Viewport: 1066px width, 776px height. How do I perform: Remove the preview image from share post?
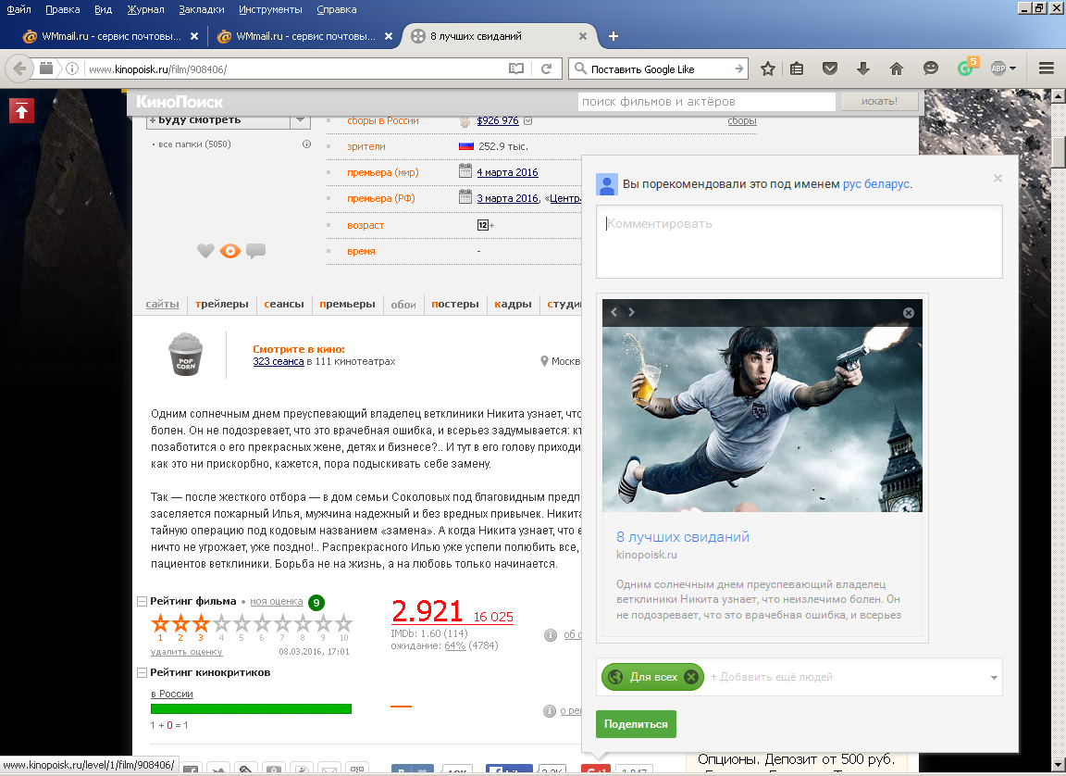click(909, 313)
